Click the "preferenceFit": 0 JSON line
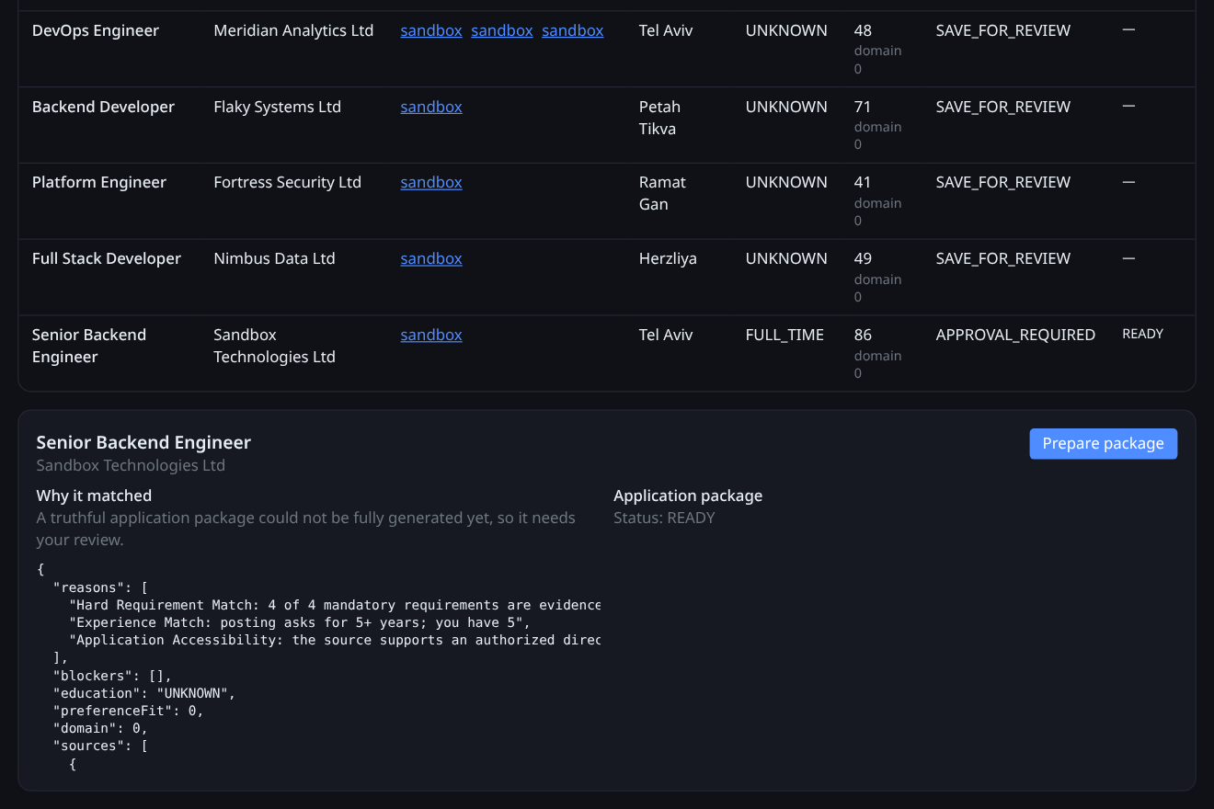 click(x=129, y=711)
